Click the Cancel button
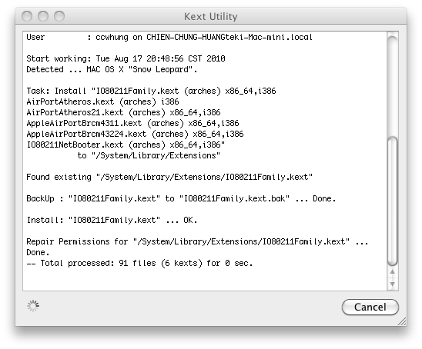The height and width of the screenshot is (349, 422). [x=370, y=307]
